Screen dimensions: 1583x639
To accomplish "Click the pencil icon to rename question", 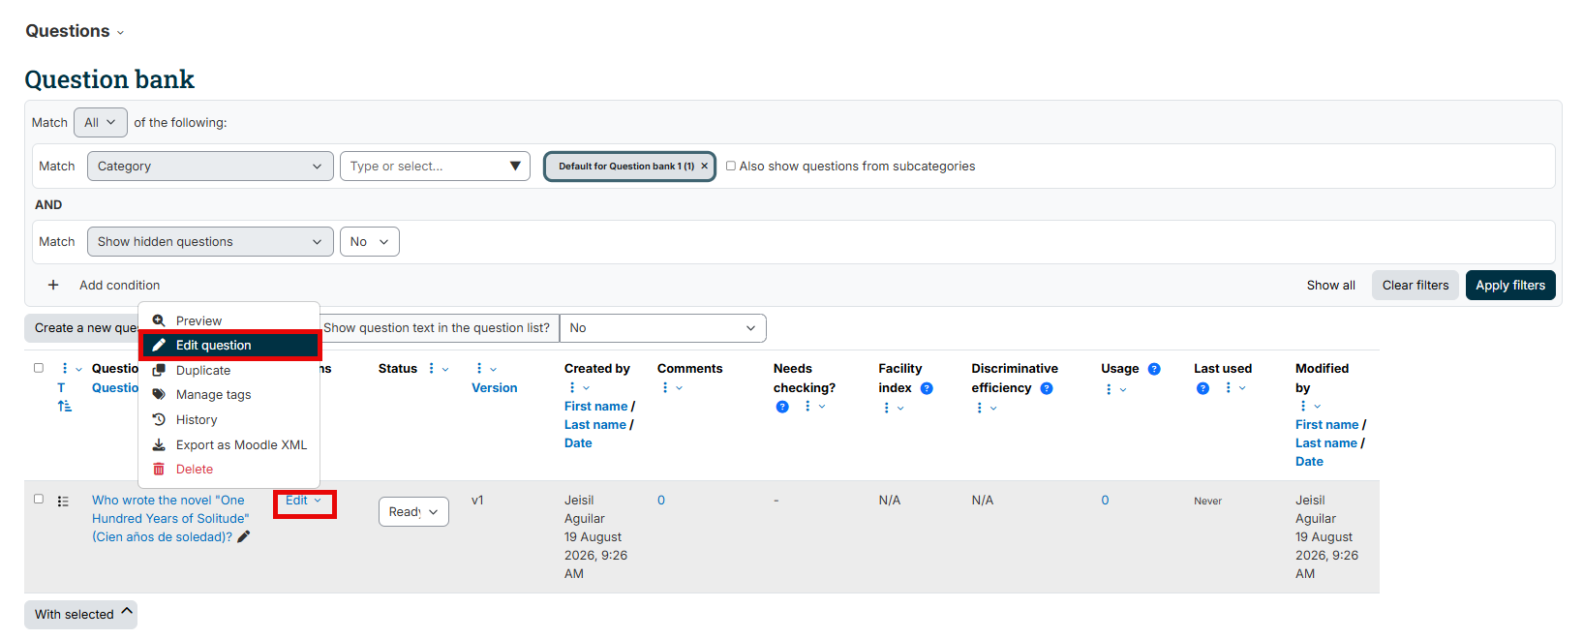I will point(244,536).
